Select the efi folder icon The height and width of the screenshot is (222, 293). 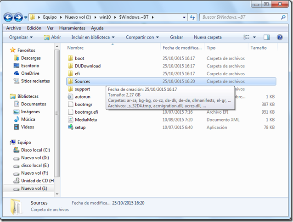[70, 73]
